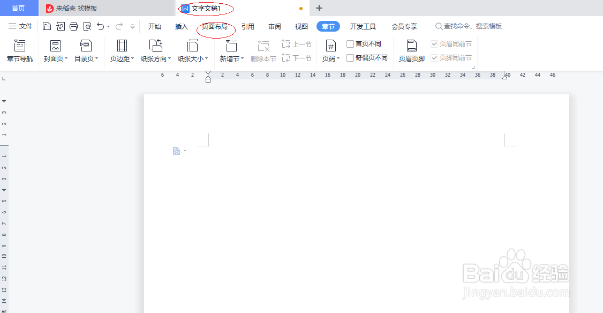Switch to the 插入 ribbon tab
The image size is (603, 313).
click(180, 26)
